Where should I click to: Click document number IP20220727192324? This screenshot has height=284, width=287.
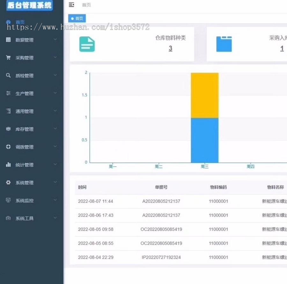(x=161, y=257)
